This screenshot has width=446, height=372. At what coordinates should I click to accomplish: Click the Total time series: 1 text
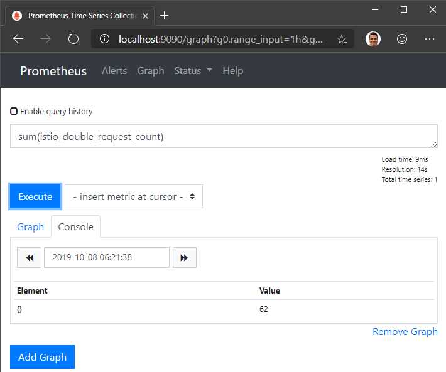click(x=410, y=179)
